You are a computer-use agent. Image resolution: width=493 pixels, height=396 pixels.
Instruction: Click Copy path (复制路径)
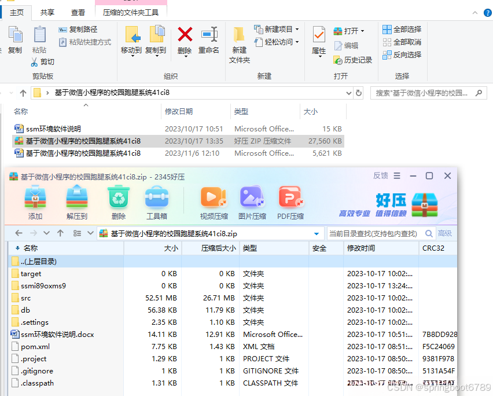click(78, 30)
